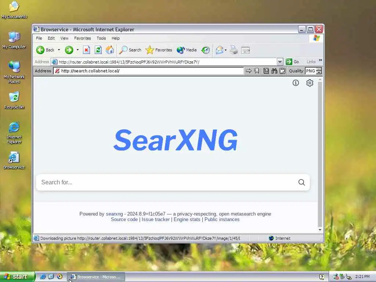The width and height of the screenshot is (376, 282).
Task: Click the SearXNG logo
Action: click(176, 140)
